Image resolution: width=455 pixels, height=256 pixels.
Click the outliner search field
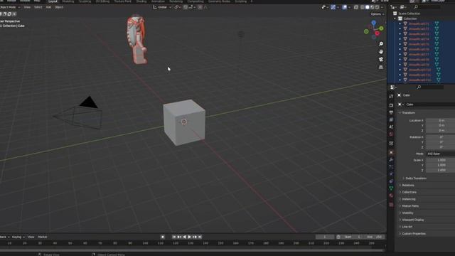point(427,7)
